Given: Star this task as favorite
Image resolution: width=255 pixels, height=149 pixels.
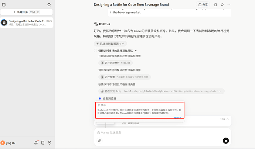Looking at the screenshot, I should click(x=222, y=4).
